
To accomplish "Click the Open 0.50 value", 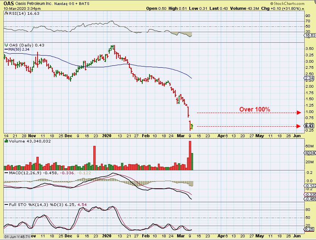I will tap(156, 8).
